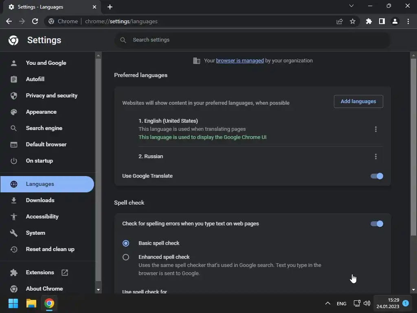Viewport: 417px width, 313px height.
Task: Select Languages in sidebar
Action: pyautogui.click(x=47, y=184)
